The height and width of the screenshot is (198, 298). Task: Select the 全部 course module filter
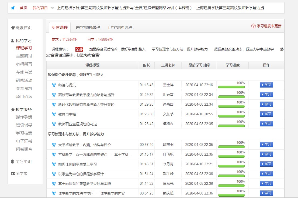pyautogui.click(x=79, y=49)
